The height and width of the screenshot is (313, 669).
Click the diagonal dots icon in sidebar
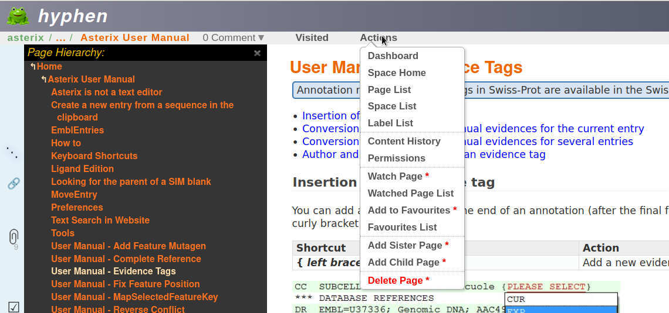click(12, 152)
